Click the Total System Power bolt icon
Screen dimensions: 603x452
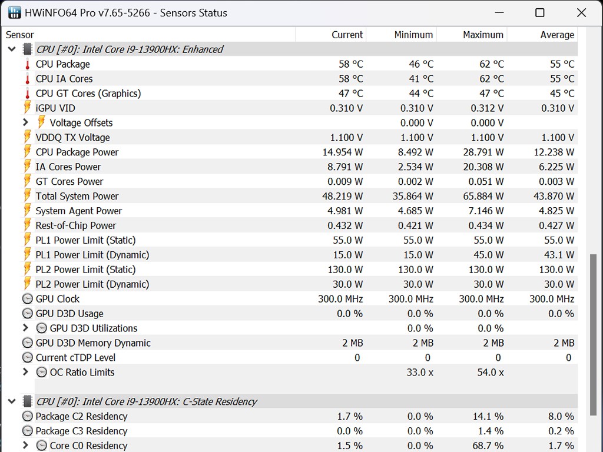pyautogui.click(x=27, y=196)
